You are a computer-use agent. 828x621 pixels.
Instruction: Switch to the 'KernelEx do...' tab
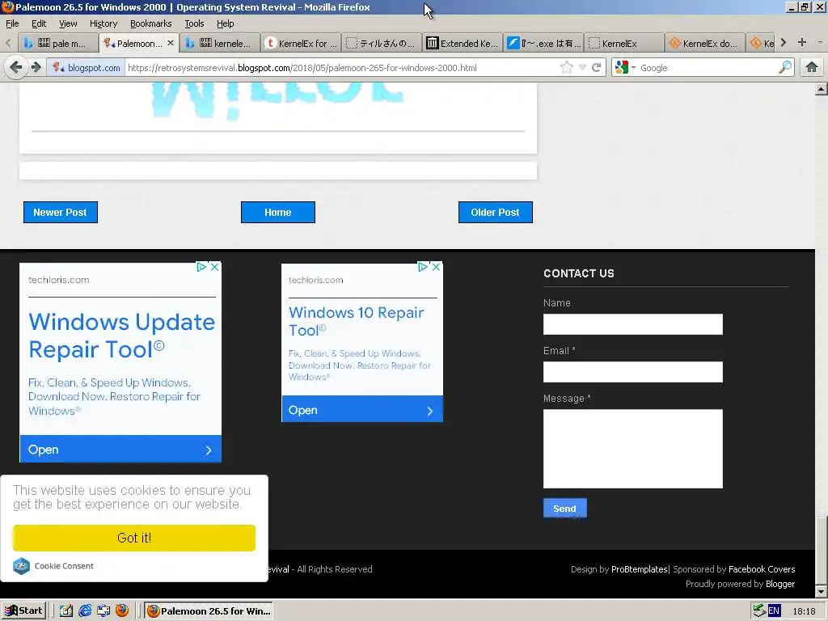[x=705, y=44]
